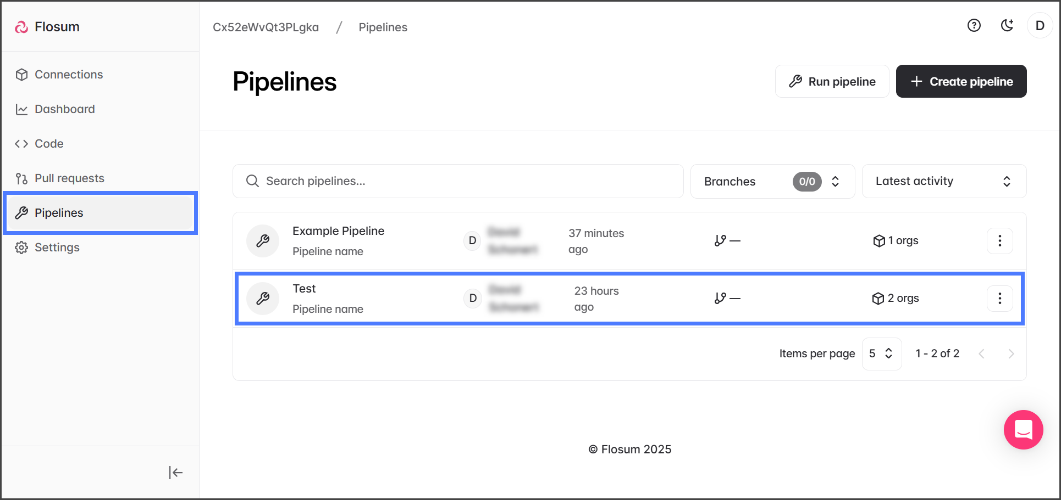Go to Connections in sidebar
Image resolution: width=1061 pixels, height=500 pixels.
click(x=69, y=75)
